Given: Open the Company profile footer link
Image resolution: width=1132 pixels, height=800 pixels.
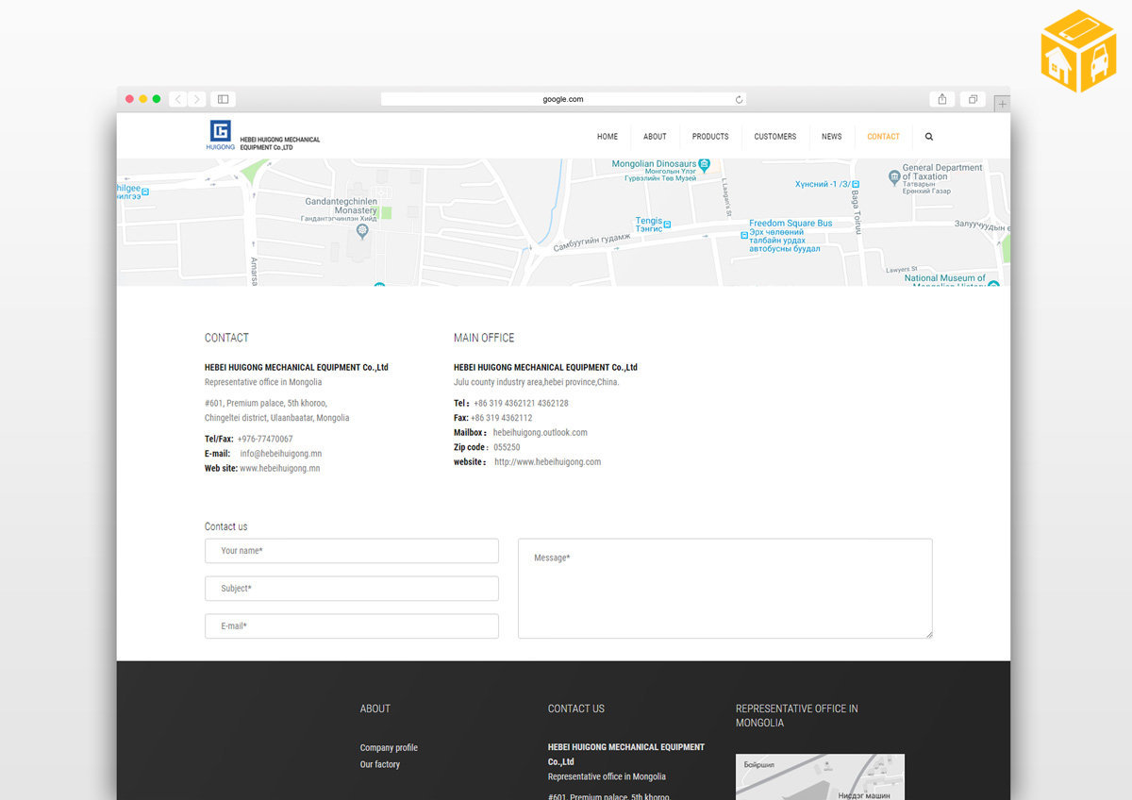Looking at the screenshot, I should click(389, 748).
